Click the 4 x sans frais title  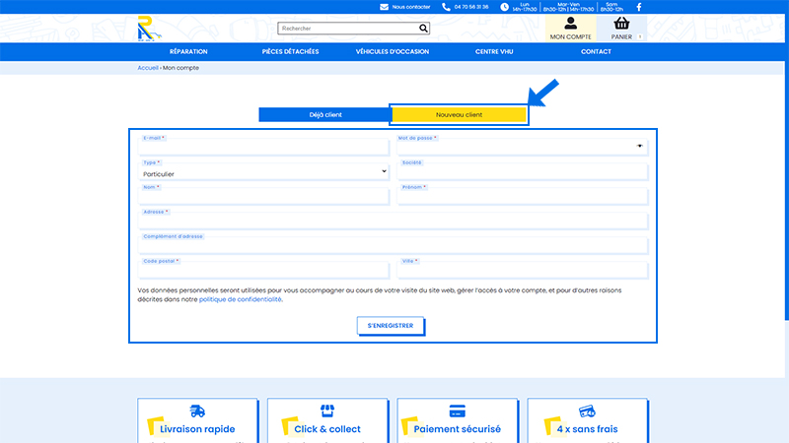point(587,429)
